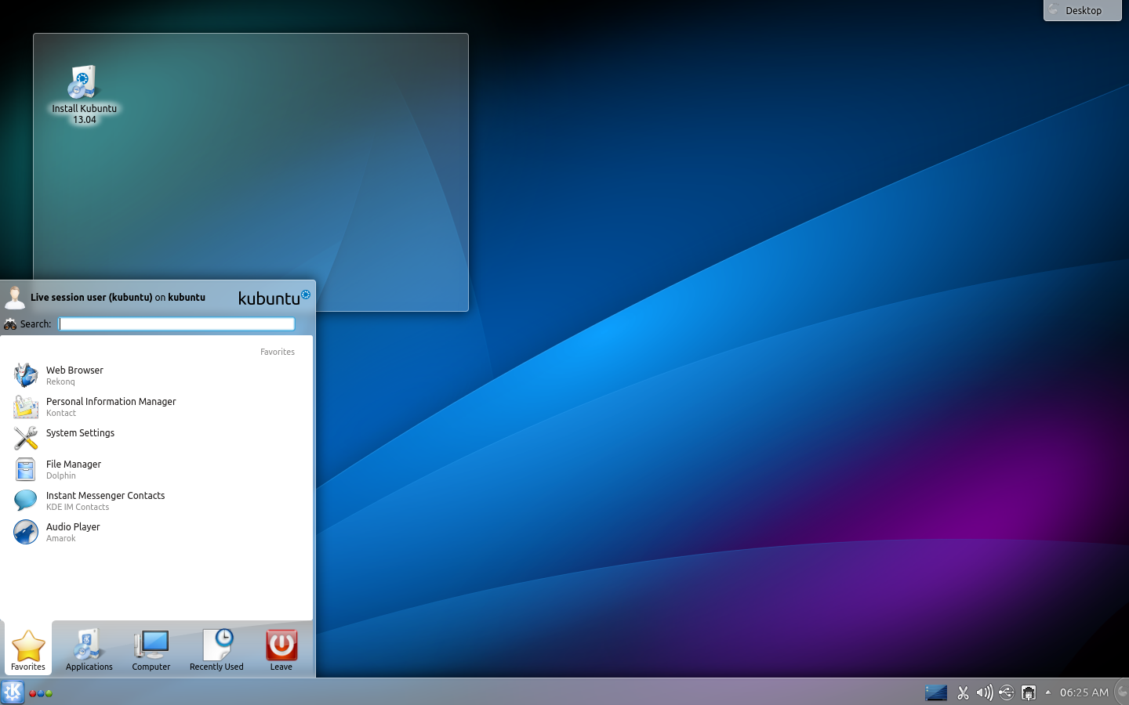Screen dimensions: 1129x705
Task: Switch to the red desktop pager dot
Action: click(32, 693)
